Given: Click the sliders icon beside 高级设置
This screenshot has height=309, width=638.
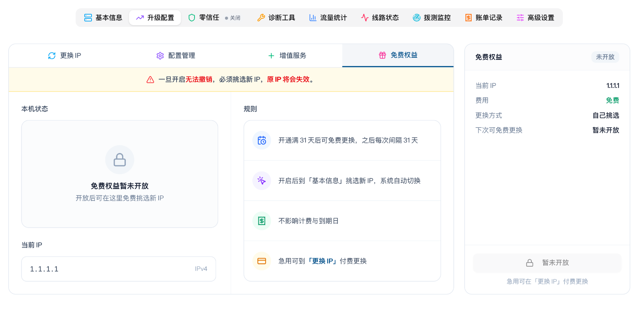Looking at the screenshot, I should [520, 18].
